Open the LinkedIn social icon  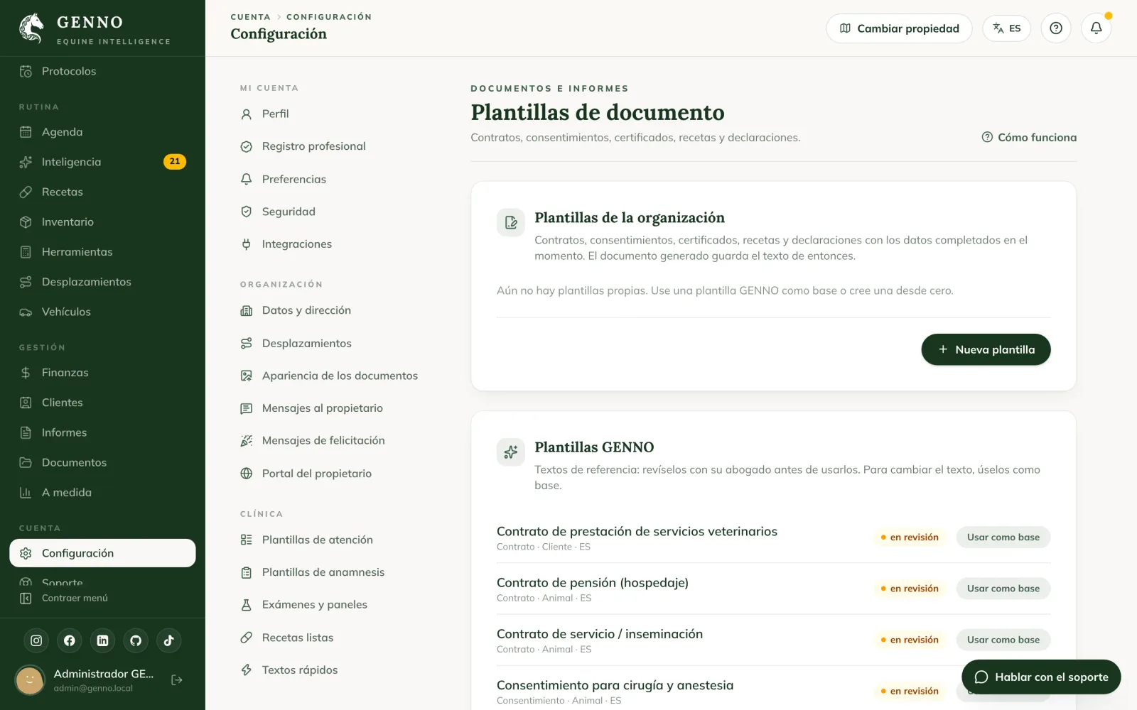tap(102, 640)
